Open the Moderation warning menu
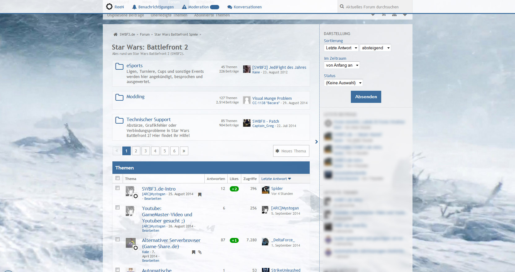The width and height of the screenshot is (515, 272). 184,7
